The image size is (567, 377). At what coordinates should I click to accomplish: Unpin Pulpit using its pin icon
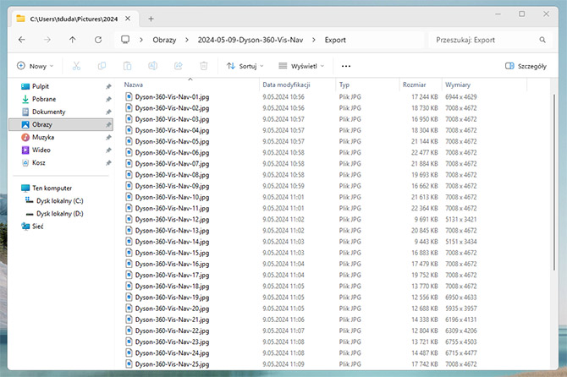108,86
